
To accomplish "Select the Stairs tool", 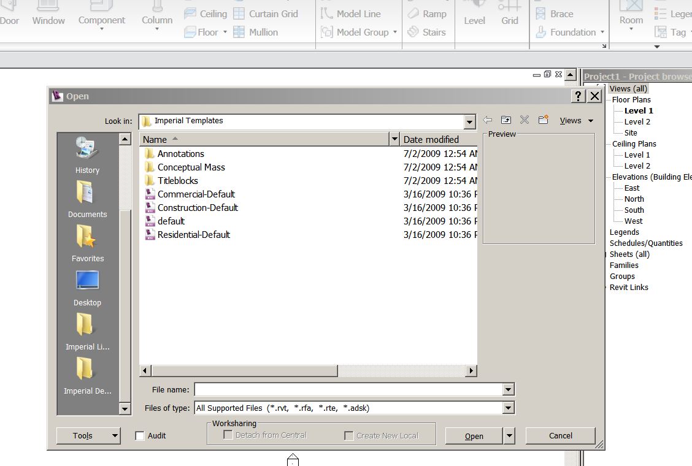I will (426, 32).
